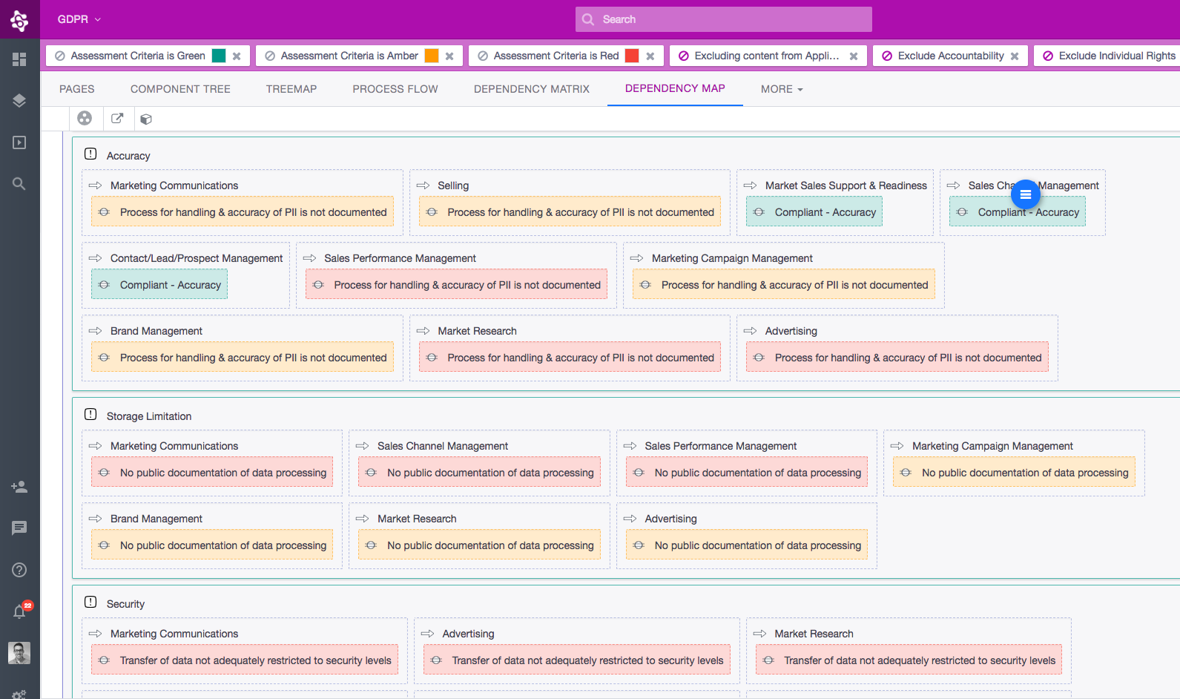Click arrow icon beside Market Research under Security
Viewport: 1180px width, 699px height.
point(759,634)
